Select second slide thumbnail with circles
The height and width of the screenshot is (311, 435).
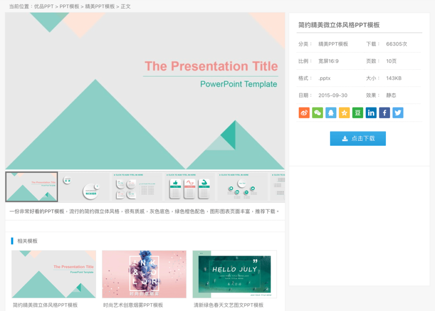[85, 187]
